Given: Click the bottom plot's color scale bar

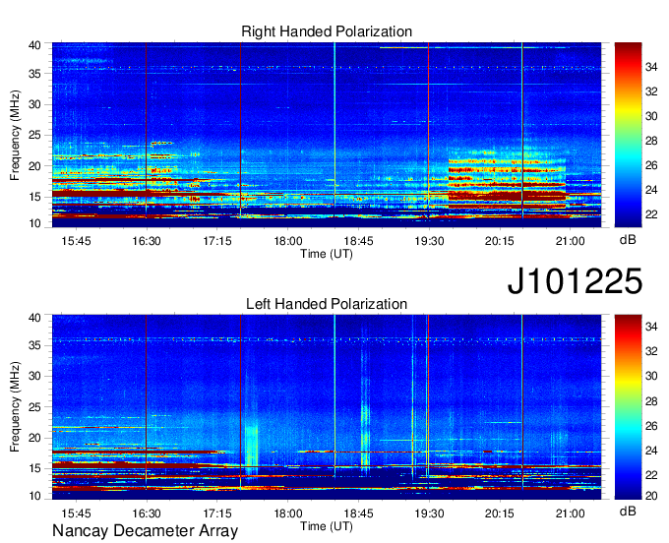Looking at the screenshot, I should [628, 407].
